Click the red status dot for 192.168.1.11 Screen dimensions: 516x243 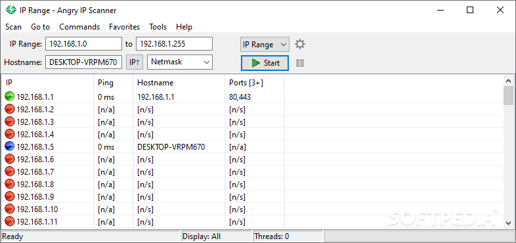pyautogui.click(x=10, y=221)
